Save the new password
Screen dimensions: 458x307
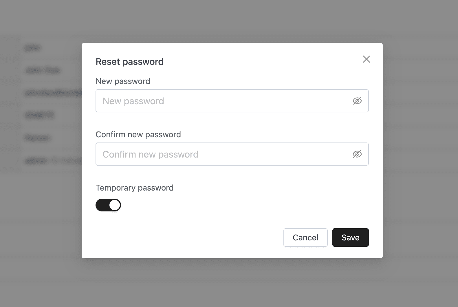tap(350, 237)
